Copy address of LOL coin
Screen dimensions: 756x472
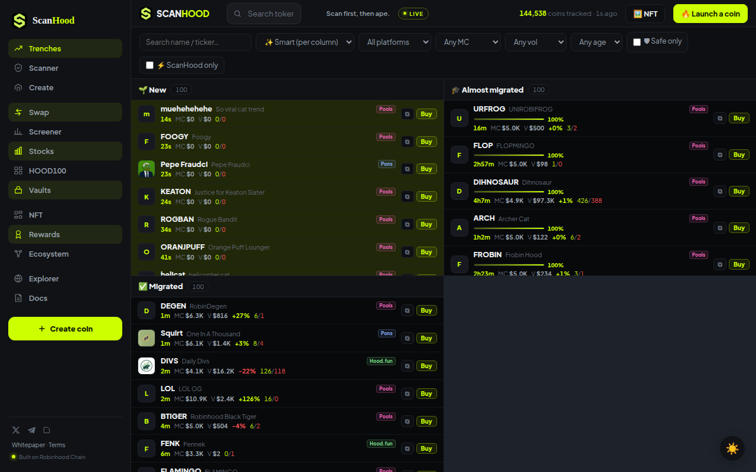[x=408, y=394]
